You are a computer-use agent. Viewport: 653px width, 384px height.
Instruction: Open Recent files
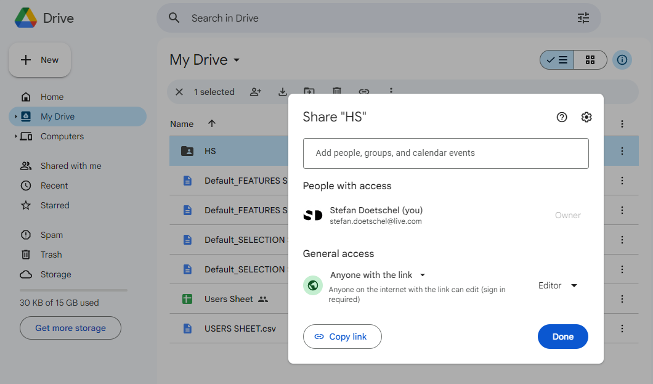click(x=54, y=186)
